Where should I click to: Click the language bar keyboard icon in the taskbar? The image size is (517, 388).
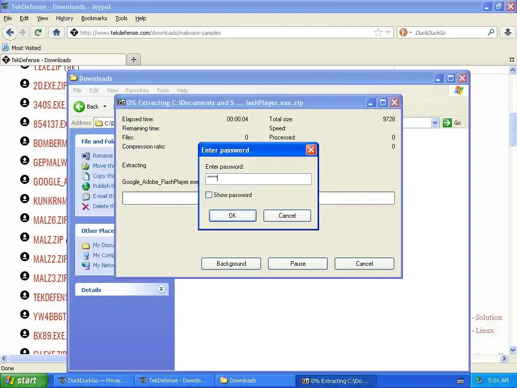coord(460,381)
